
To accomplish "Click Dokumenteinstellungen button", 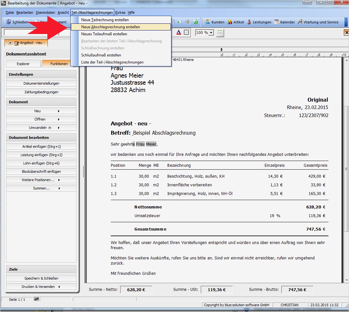I will tap(41, 83).
